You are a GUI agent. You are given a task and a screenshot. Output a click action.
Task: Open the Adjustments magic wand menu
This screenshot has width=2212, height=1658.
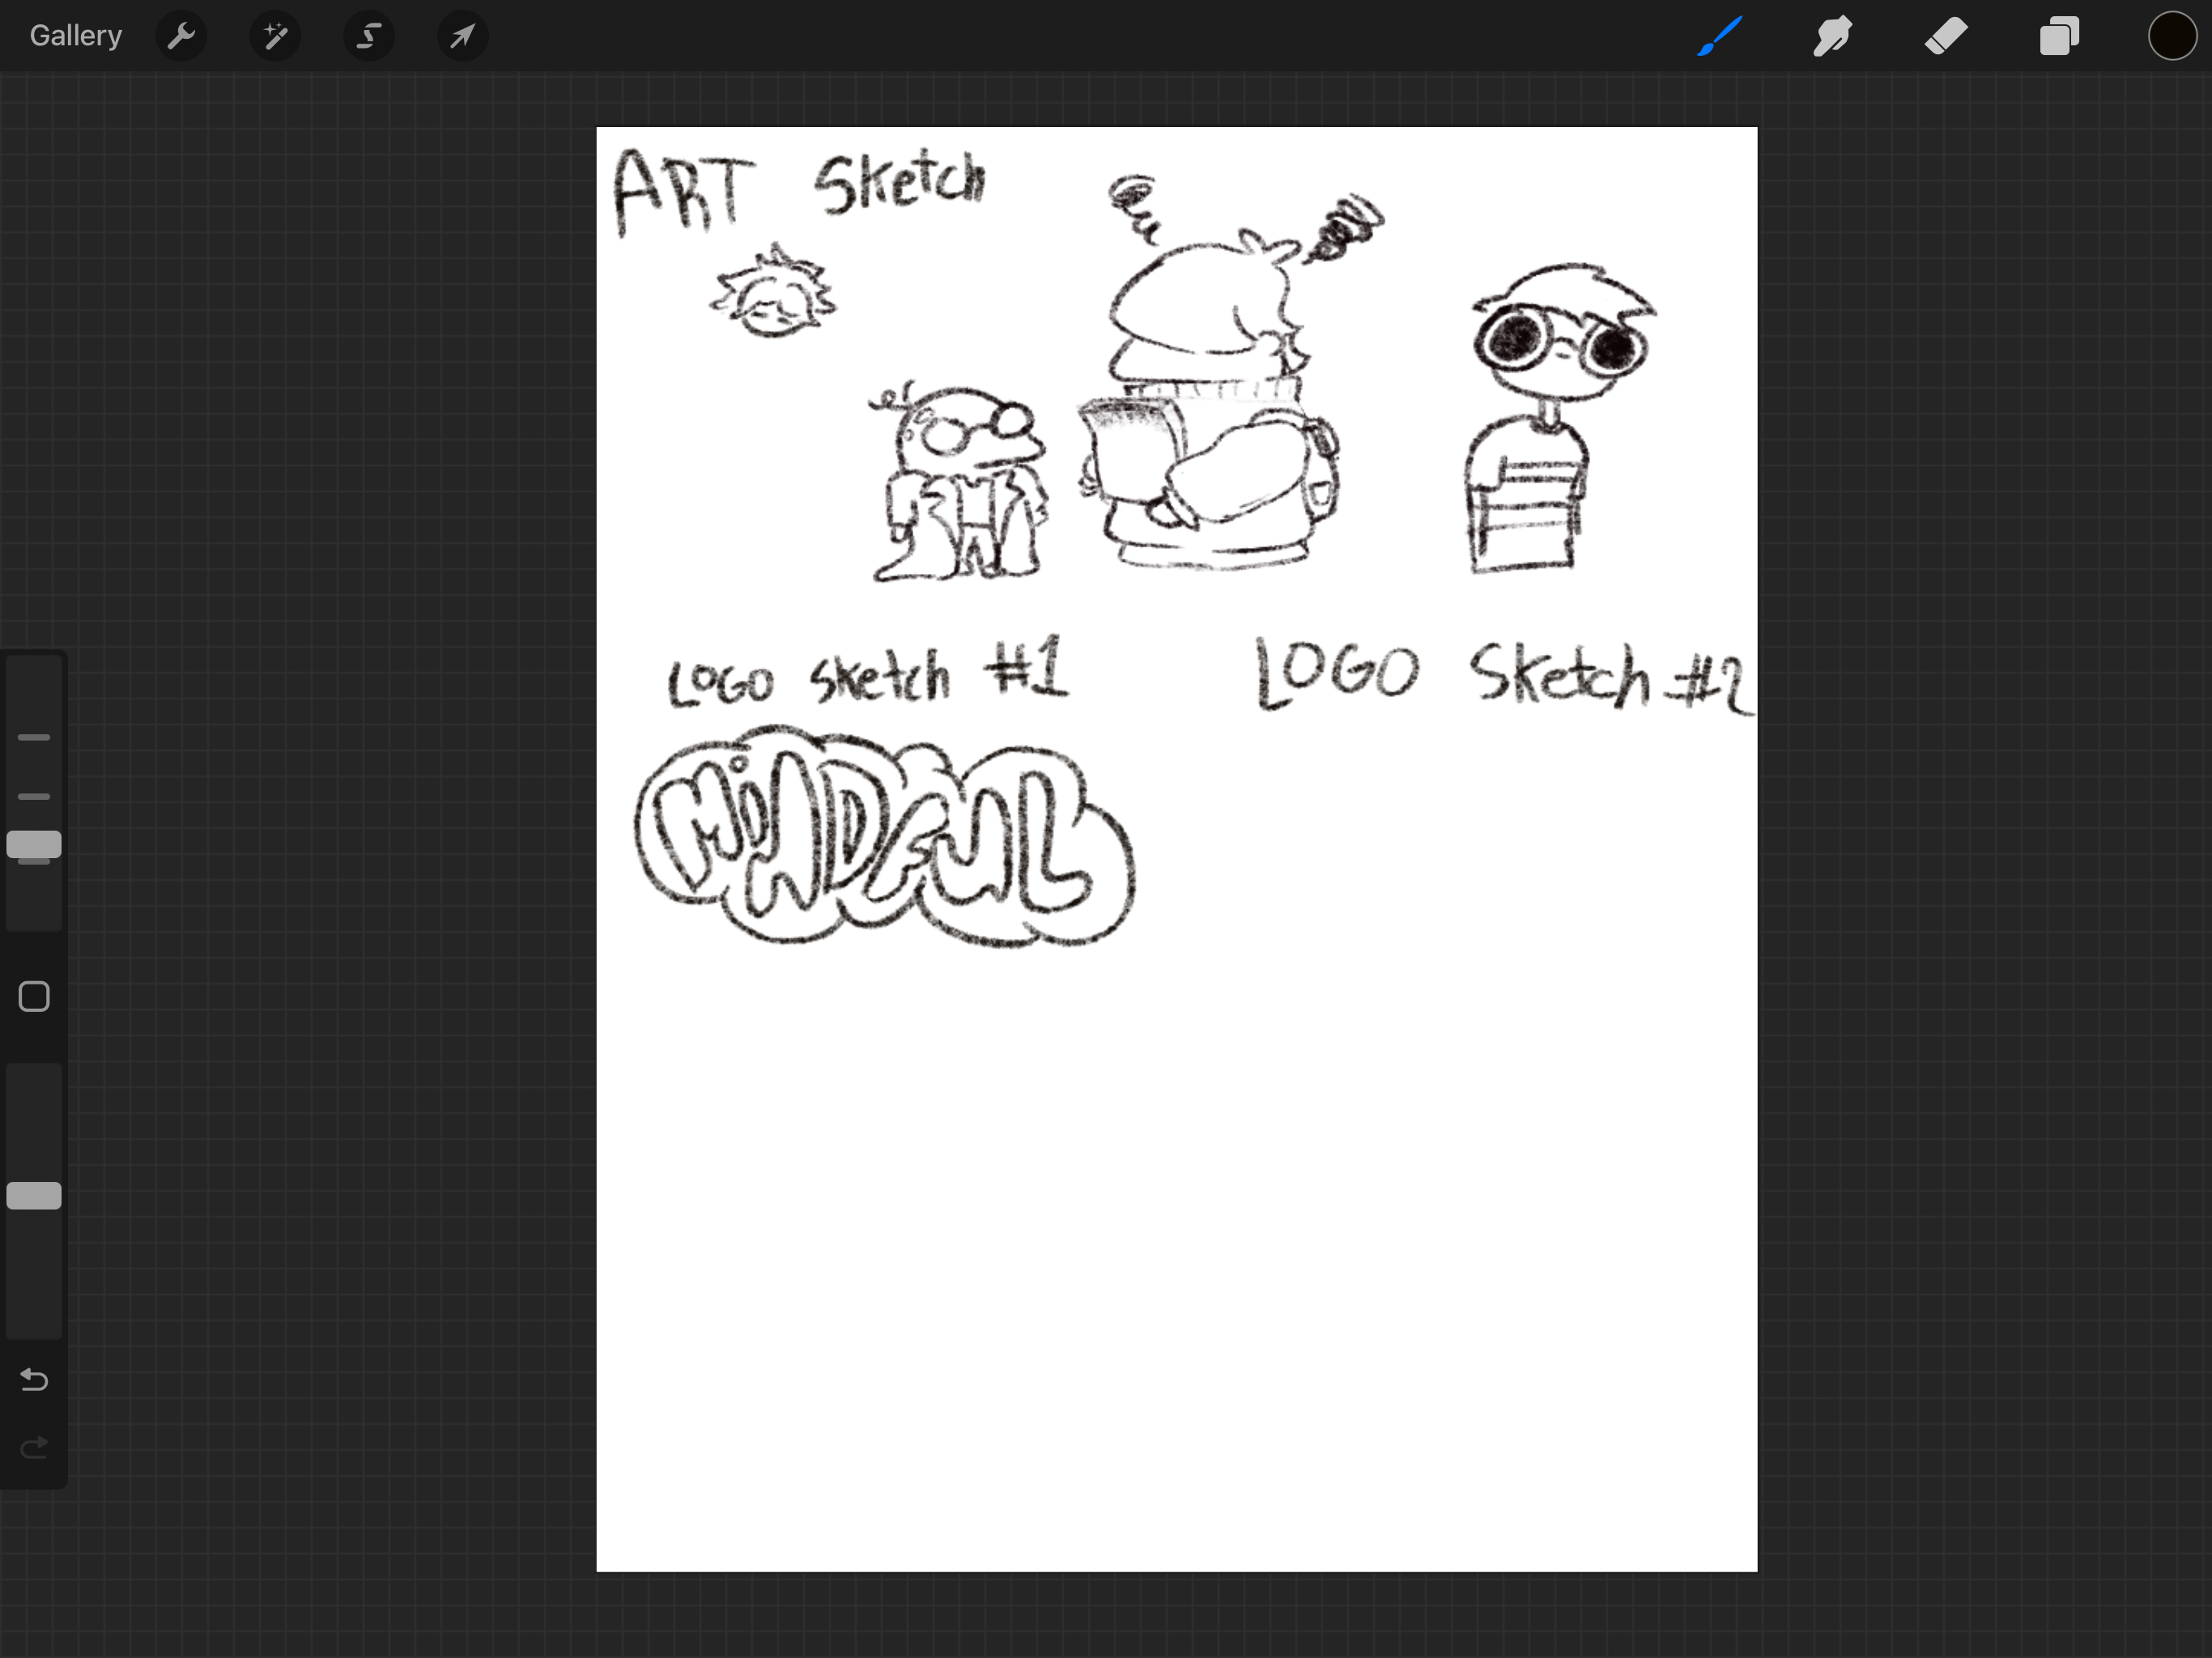pyautogui.click(x=275, y=37)
